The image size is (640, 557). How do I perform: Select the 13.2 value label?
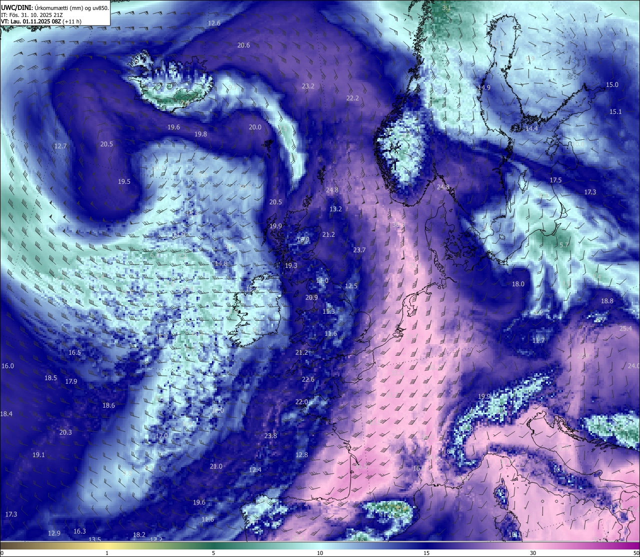click(x=335, y=209)
